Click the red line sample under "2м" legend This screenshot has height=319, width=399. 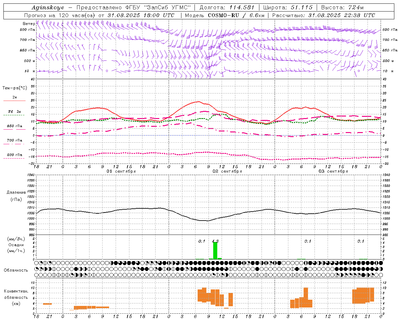[15, 101]
